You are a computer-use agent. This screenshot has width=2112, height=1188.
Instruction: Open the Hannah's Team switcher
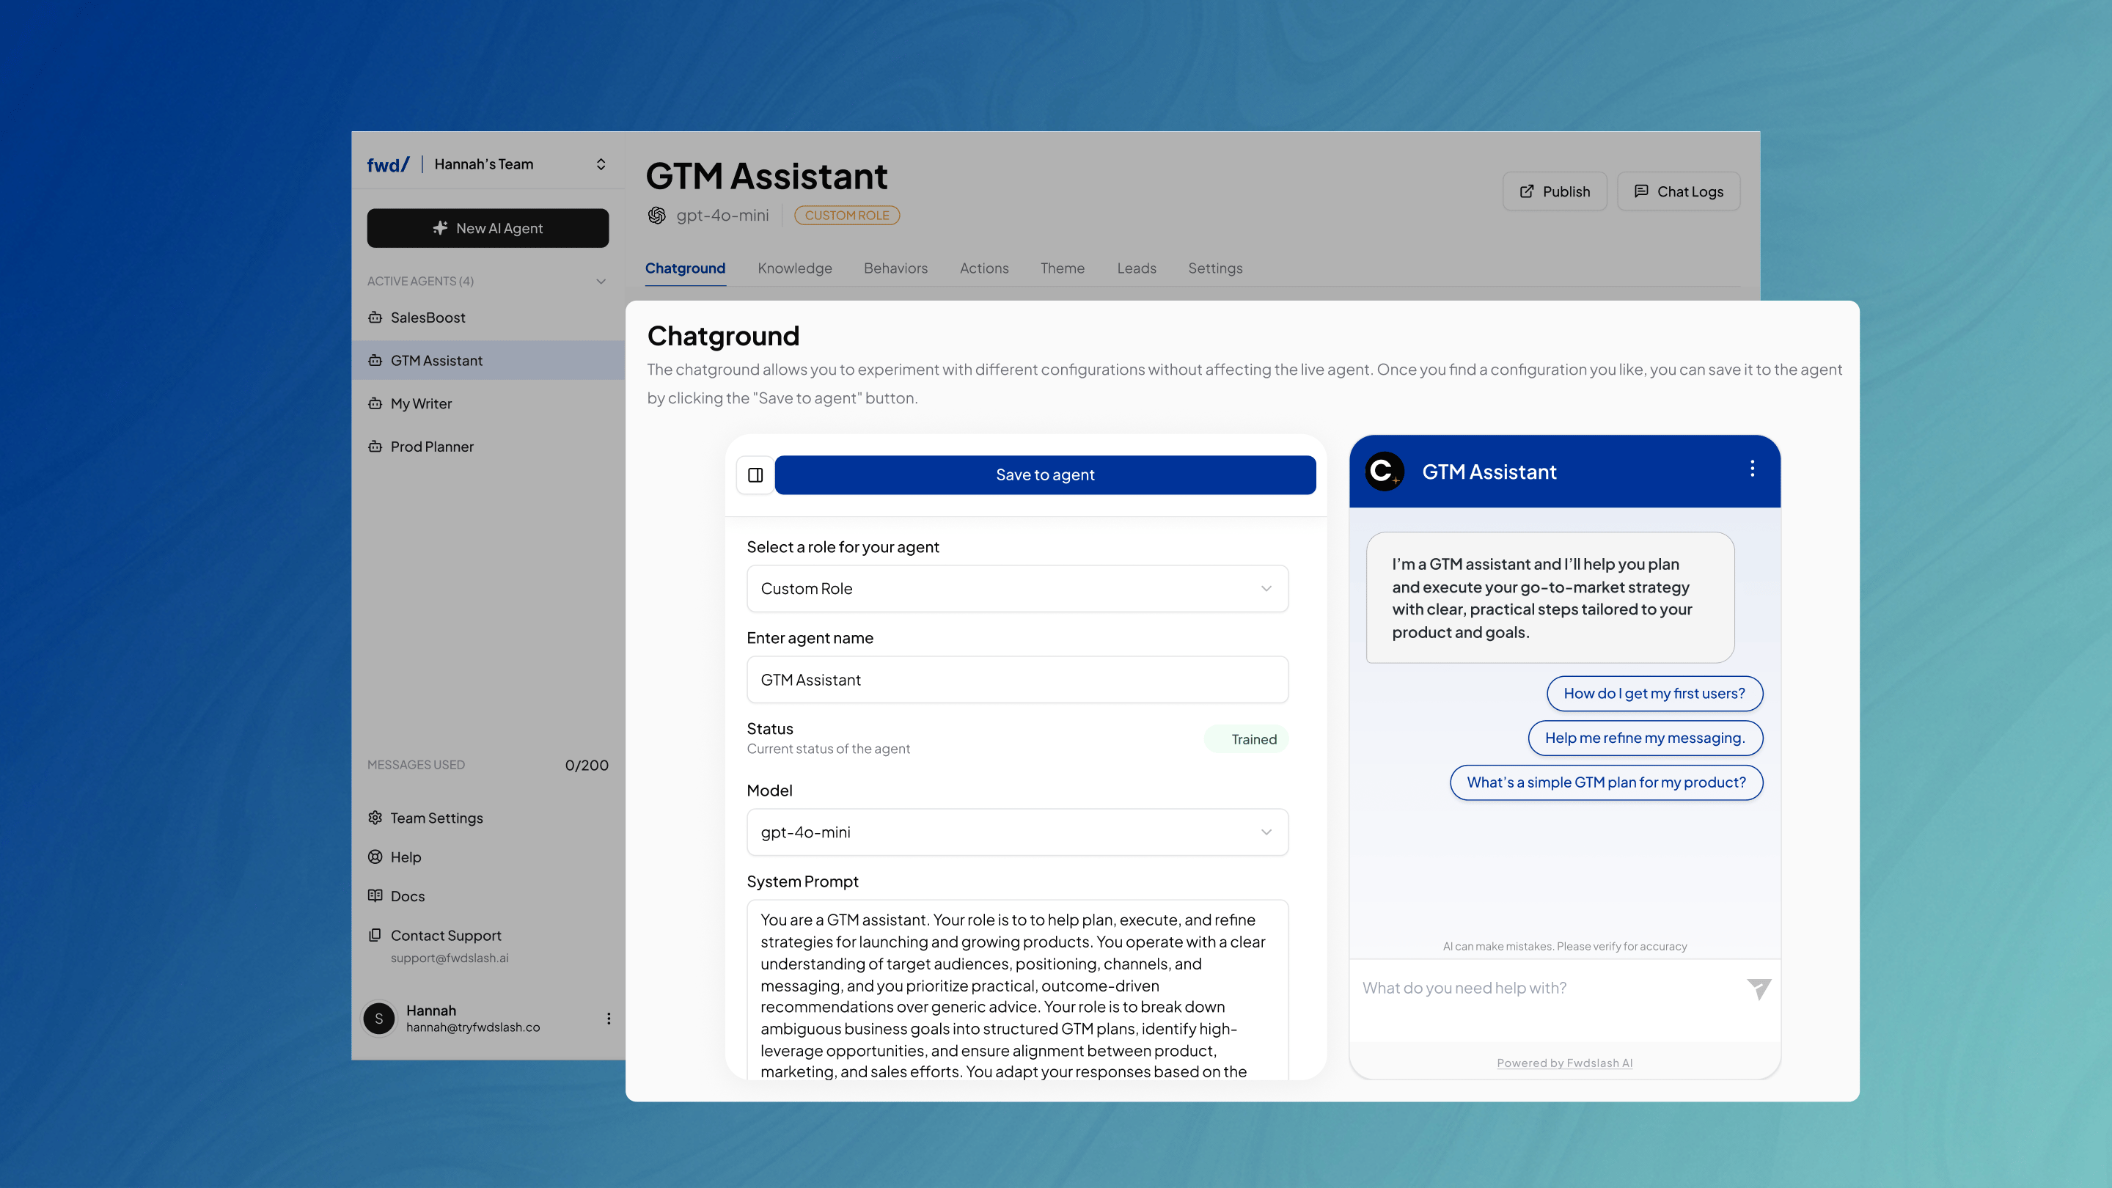pyautogui.click(x=601, y=164)
